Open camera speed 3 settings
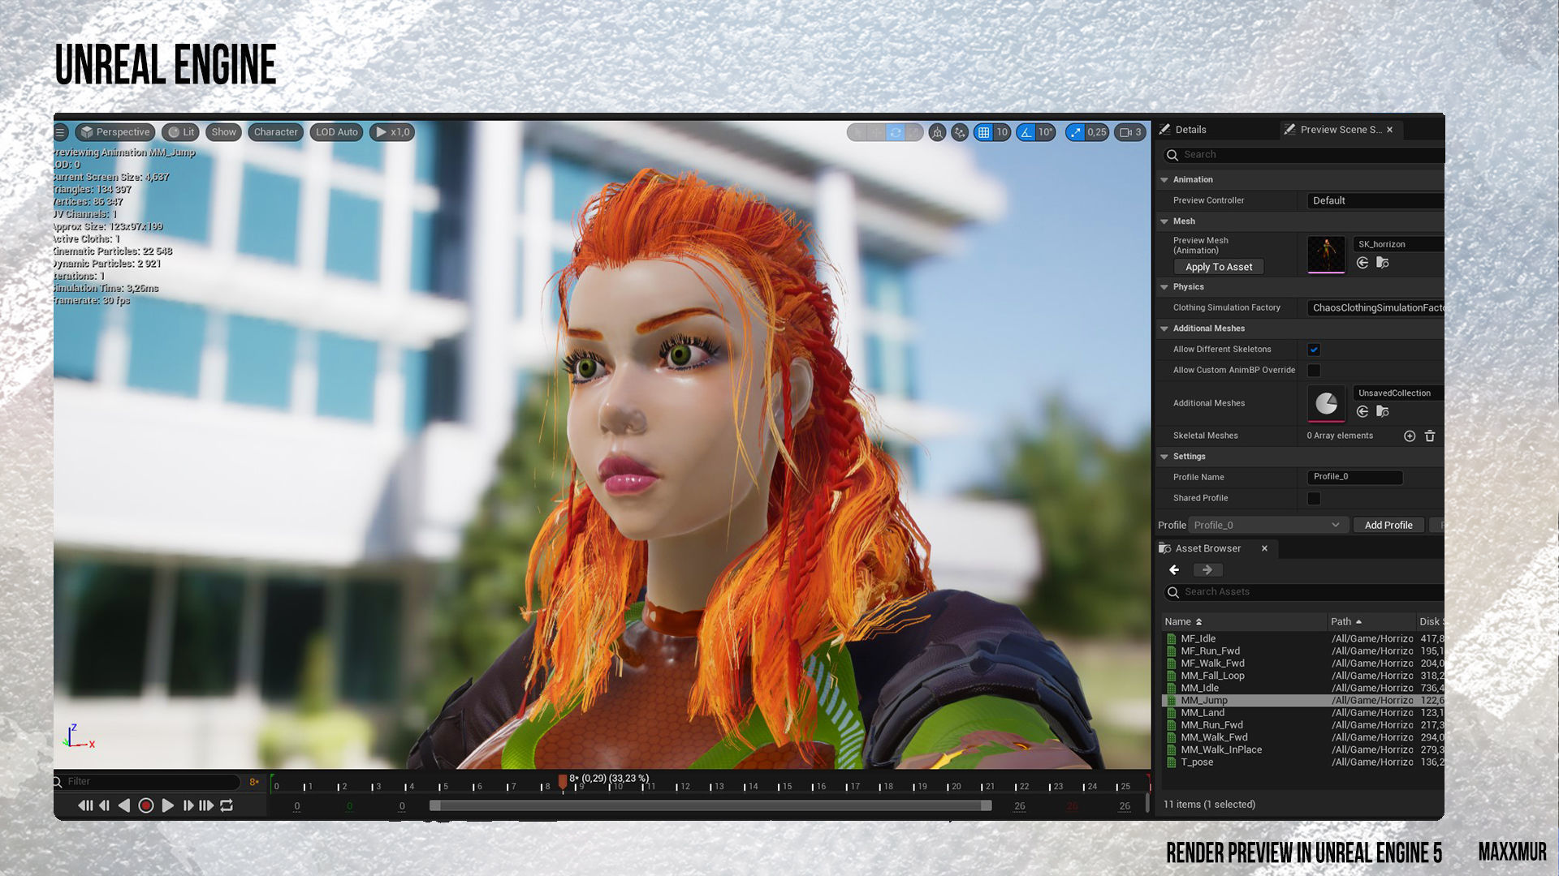This screenshot has height=876, width=1559. tap(1130, 132)
